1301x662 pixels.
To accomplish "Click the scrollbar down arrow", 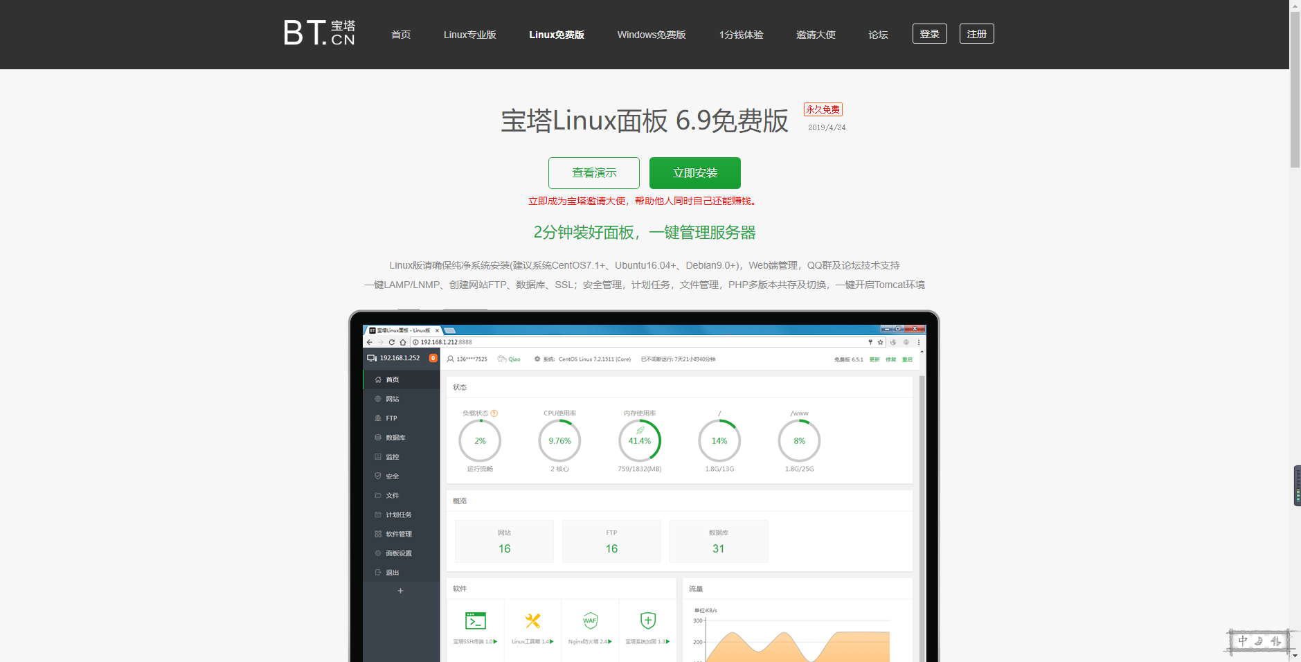I will coord(1295,656).
